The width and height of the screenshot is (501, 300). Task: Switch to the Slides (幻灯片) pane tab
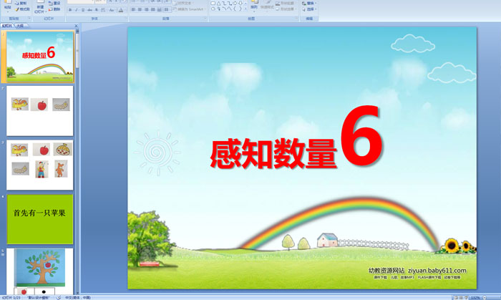6,26
